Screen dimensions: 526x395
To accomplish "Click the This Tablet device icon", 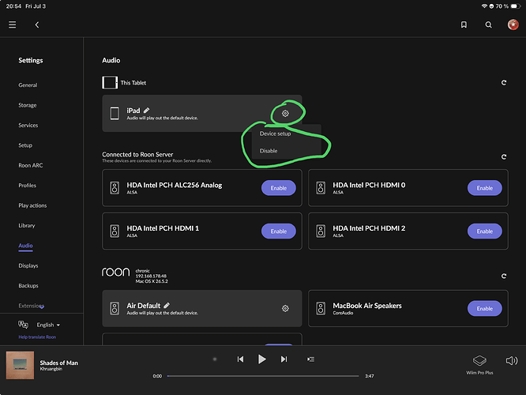I will 110,83.
